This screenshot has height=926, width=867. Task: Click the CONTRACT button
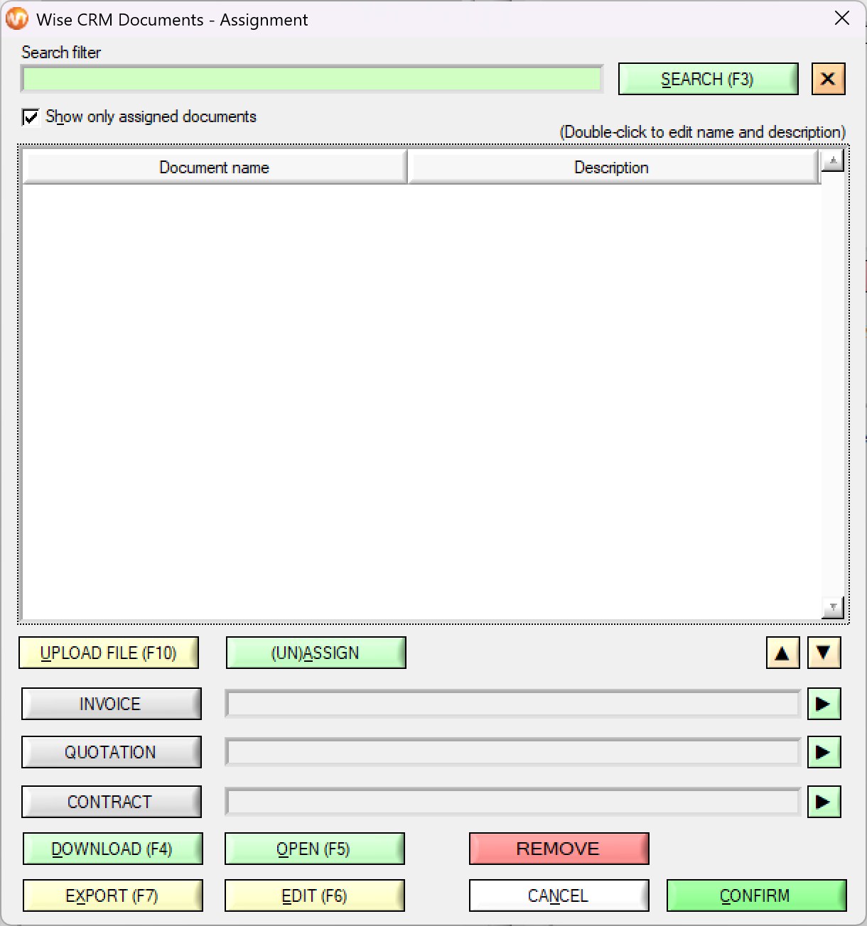[111, 802]
